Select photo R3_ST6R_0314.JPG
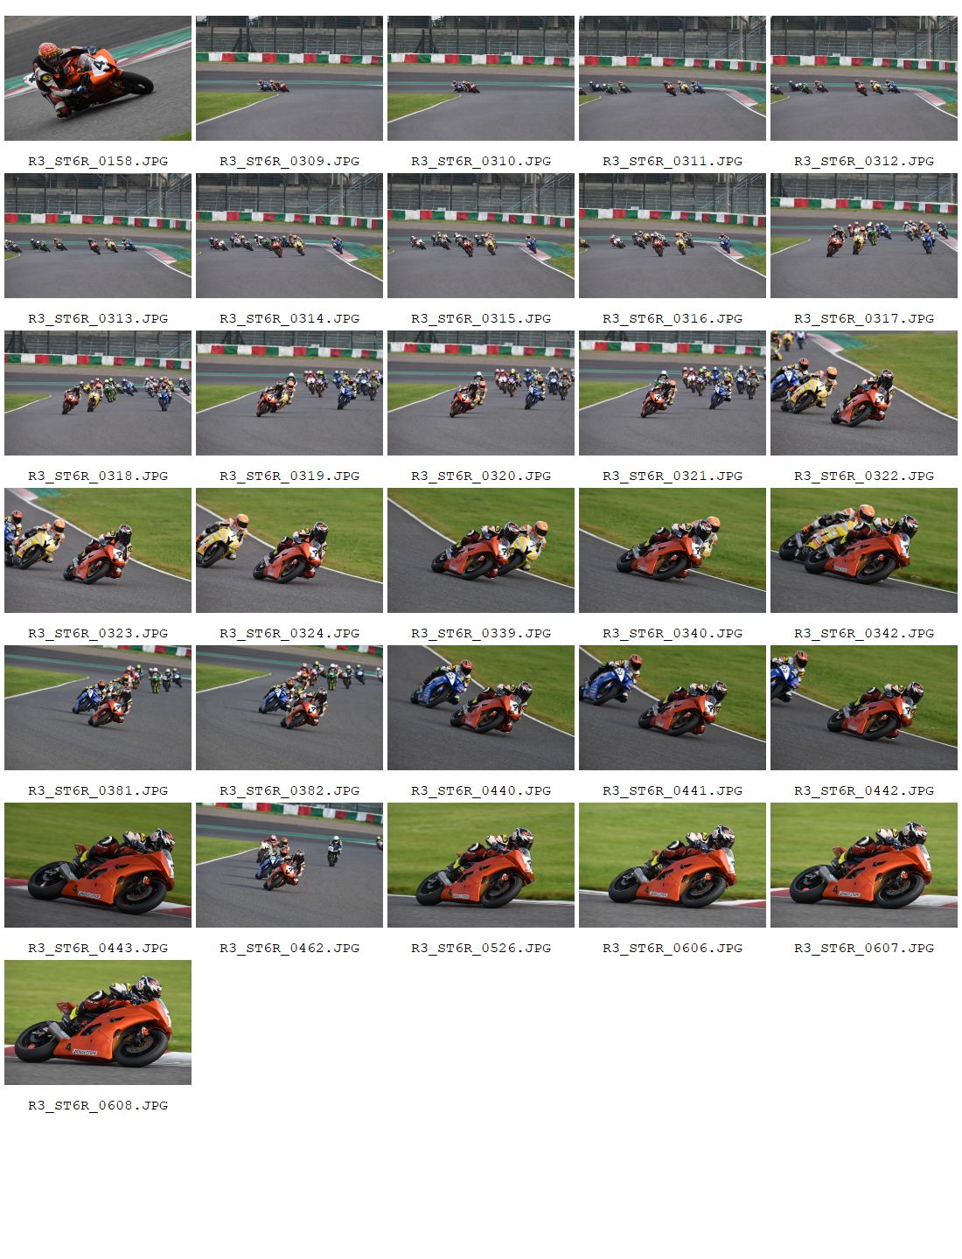 click(x=289, y=235)
